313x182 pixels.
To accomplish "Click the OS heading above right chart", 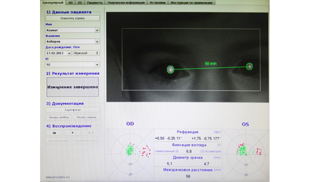I will [x=245, y=124].
